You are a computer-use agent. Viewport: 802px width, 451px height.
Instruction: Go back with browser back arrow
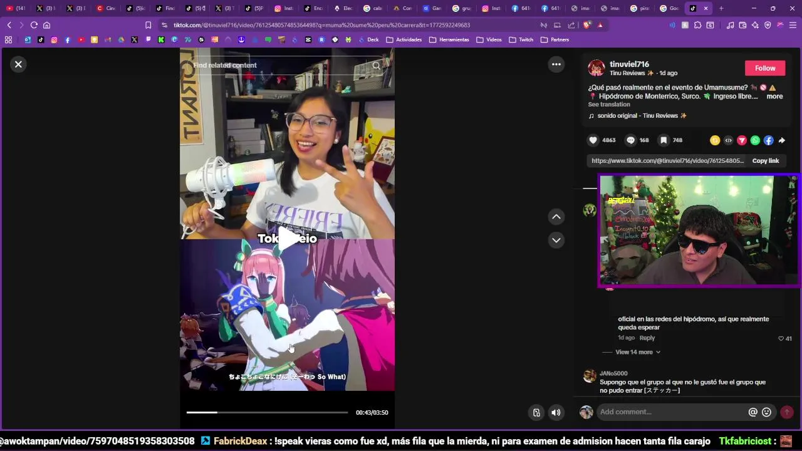(9, 25)
